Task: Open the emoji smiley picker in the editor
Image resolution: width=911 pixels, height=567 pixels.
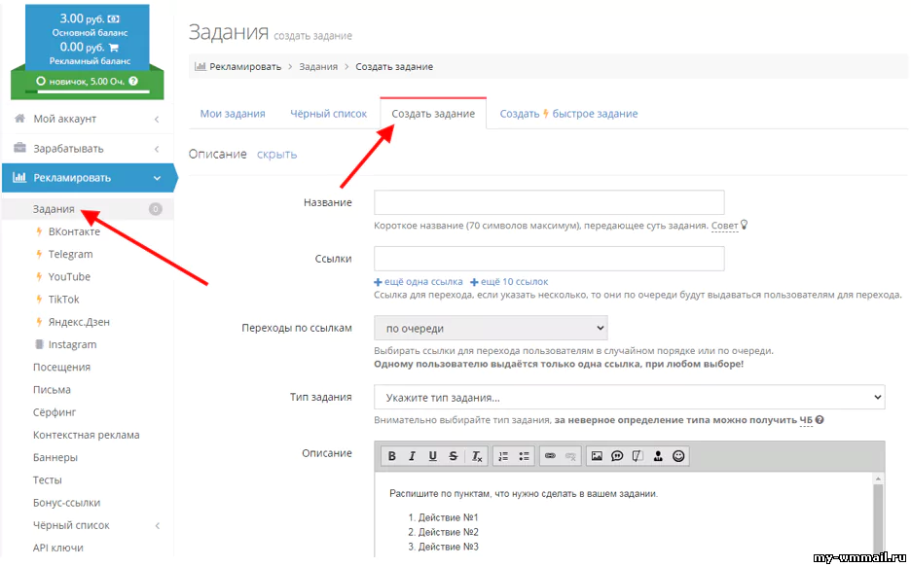Action: tap(678, 455)
